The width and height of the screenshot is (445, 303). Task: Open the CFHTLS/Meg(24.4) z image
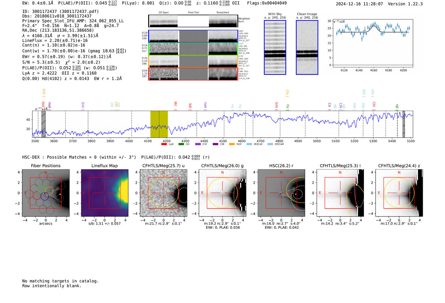coord(399,193)
